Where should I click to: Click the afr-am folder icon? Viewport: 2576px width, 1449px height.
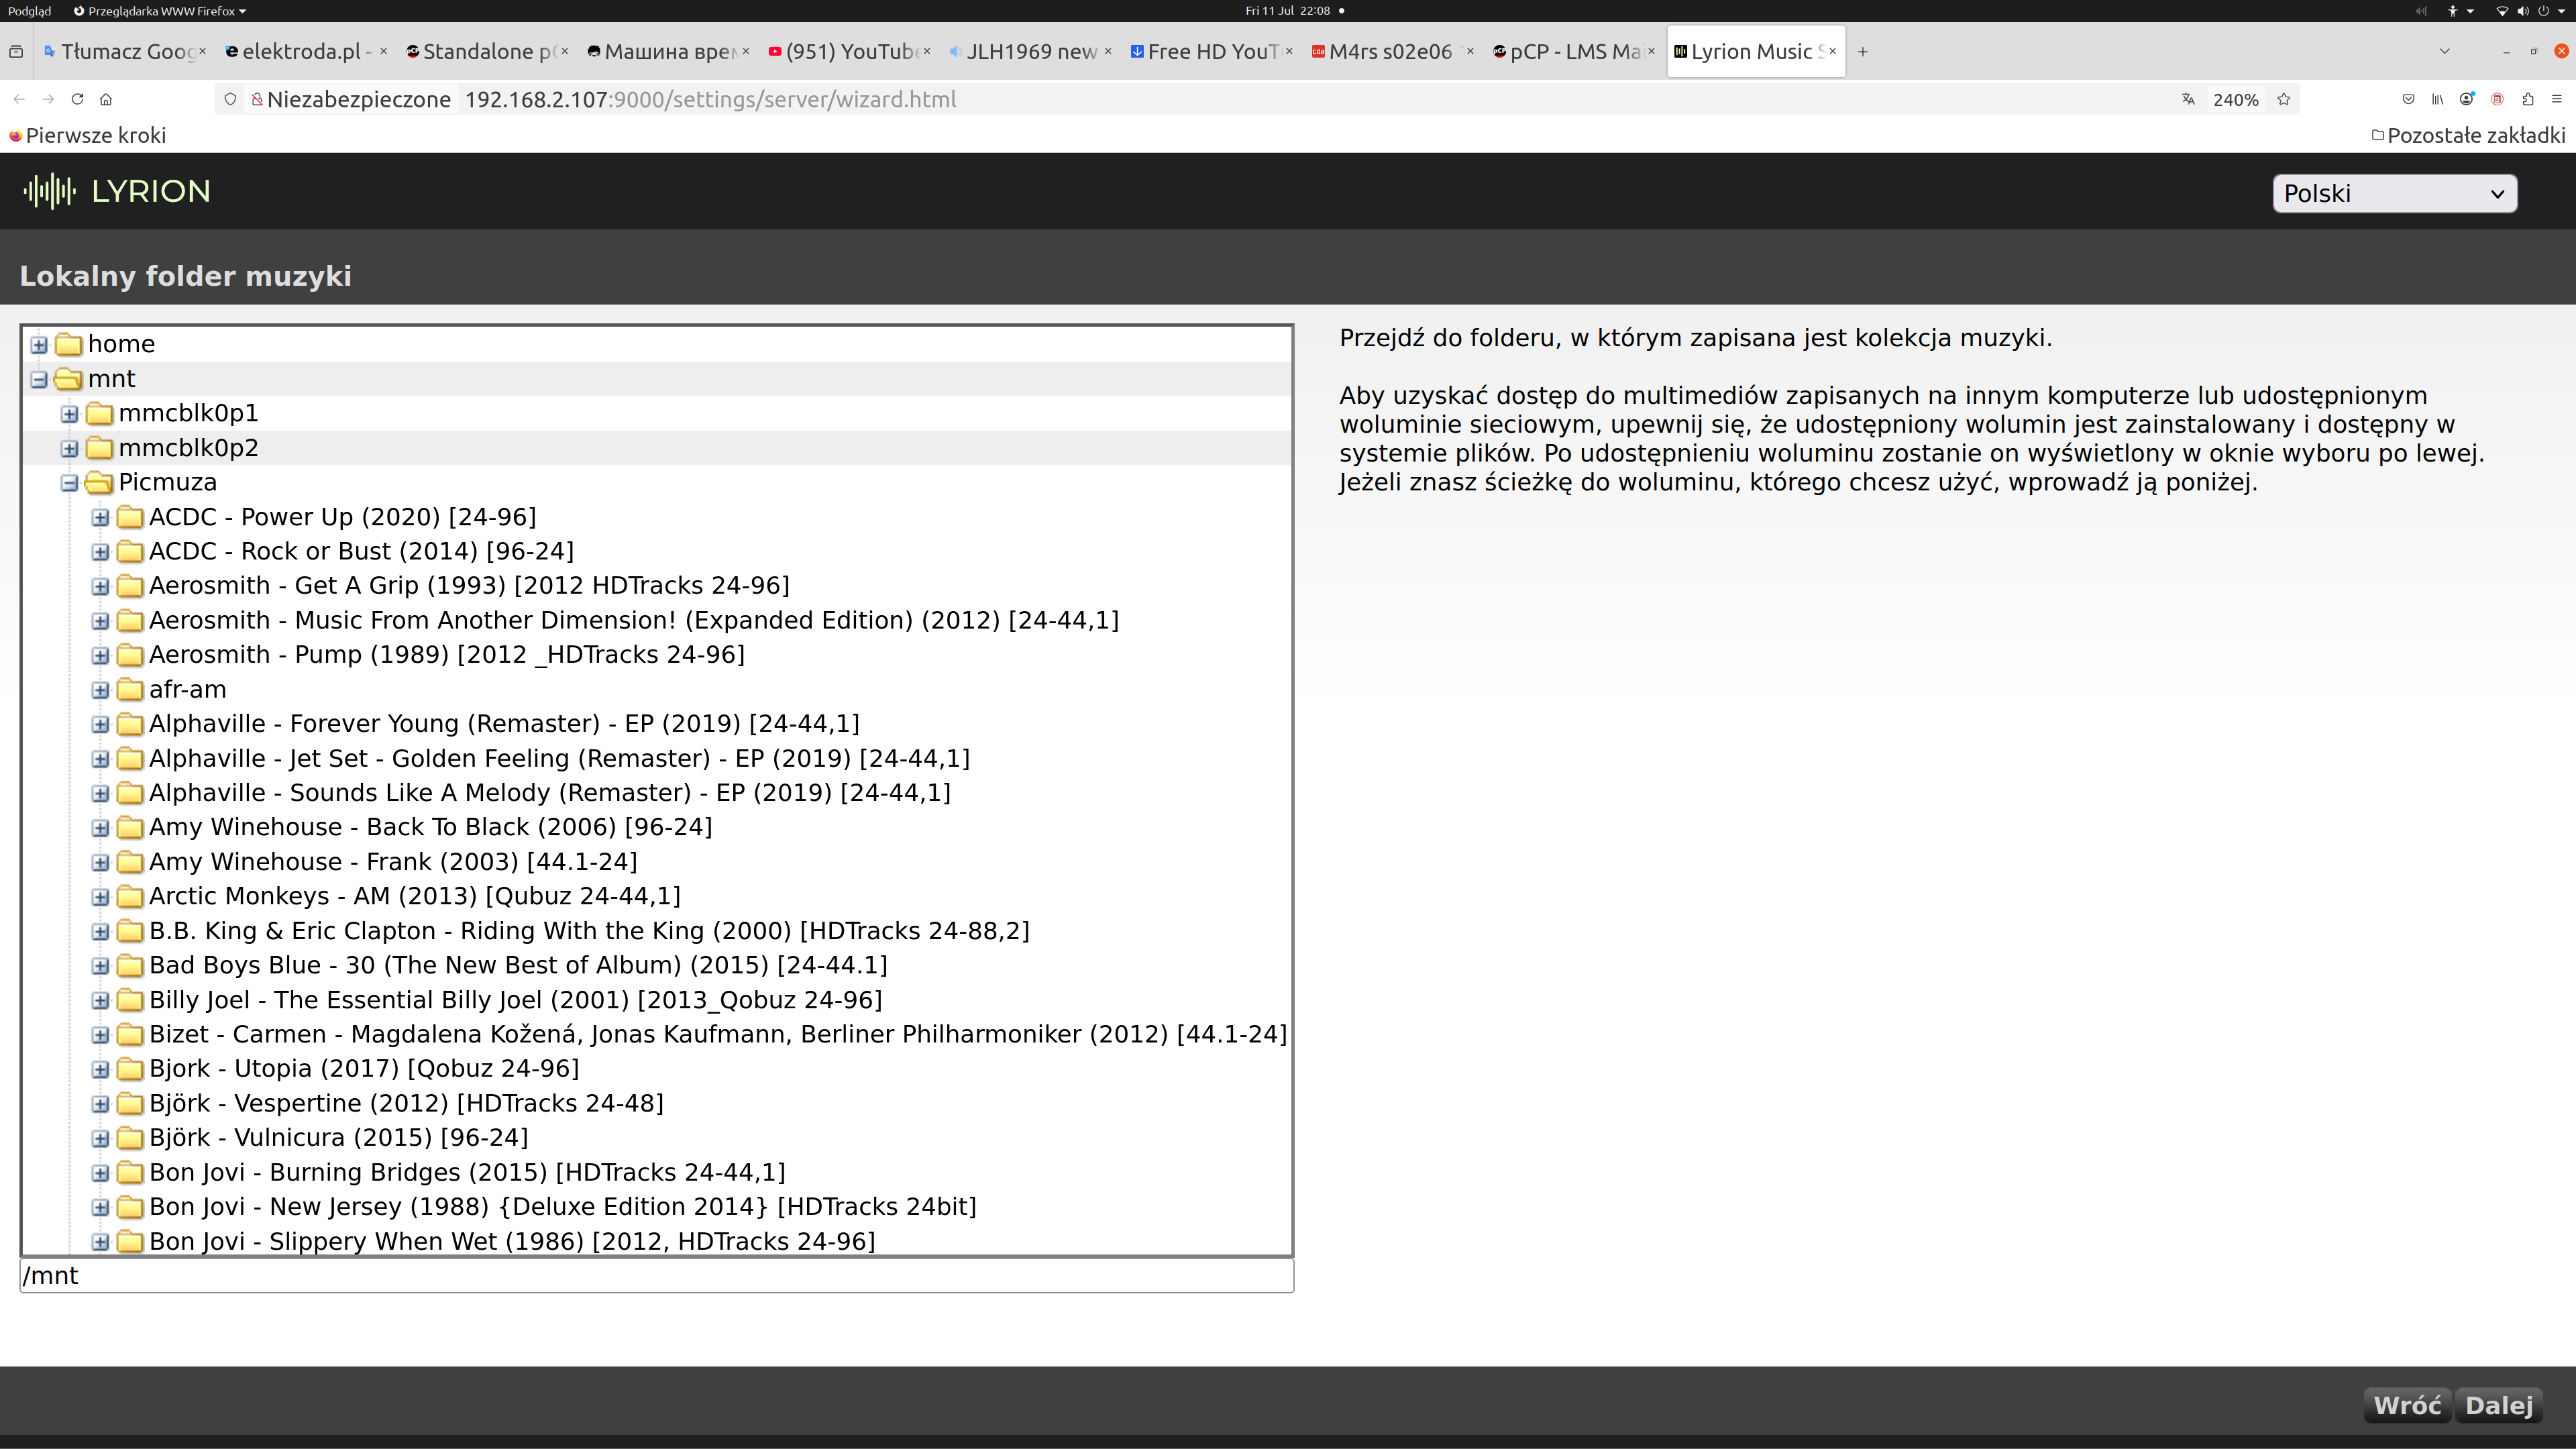point(130,690)
